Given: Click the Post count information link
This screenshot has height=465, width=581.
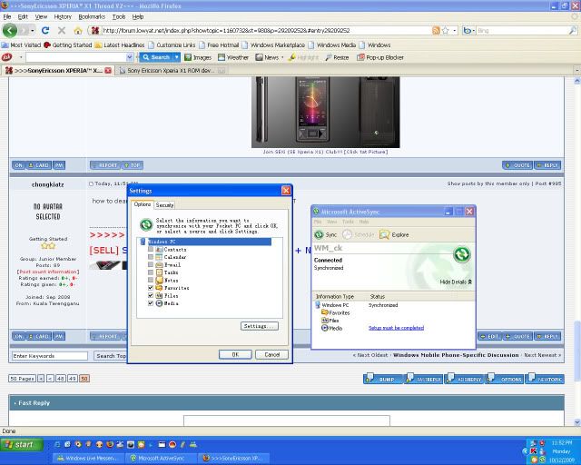Looking at the screenshot, I should pos(48,272).
